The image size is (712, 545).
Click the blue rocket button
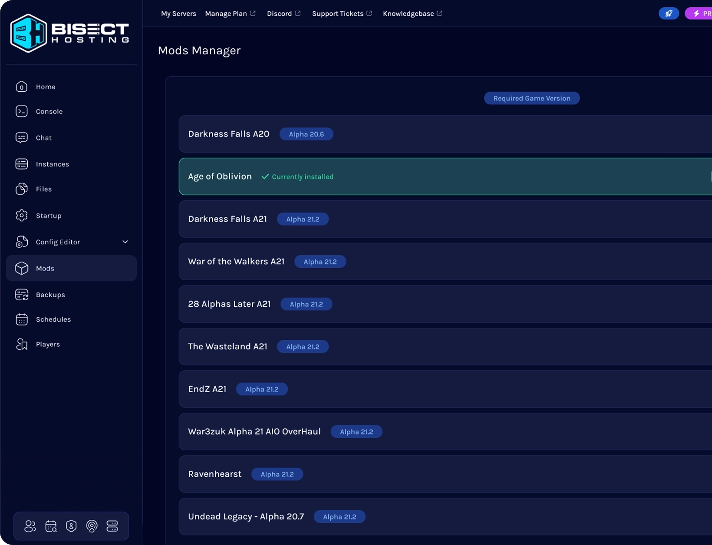coord(669,13)
